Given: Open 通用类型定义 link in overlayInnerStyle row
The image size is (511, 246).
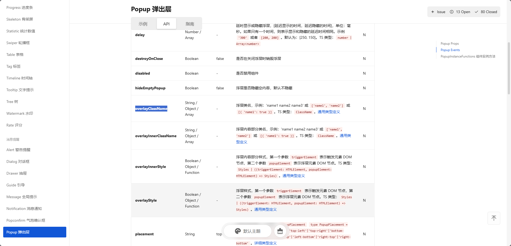Looking at the screenshot, I should 293,176.
